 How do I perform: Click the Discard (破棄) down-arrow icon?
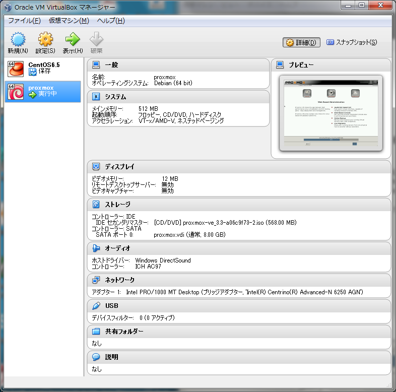[96, 39]
